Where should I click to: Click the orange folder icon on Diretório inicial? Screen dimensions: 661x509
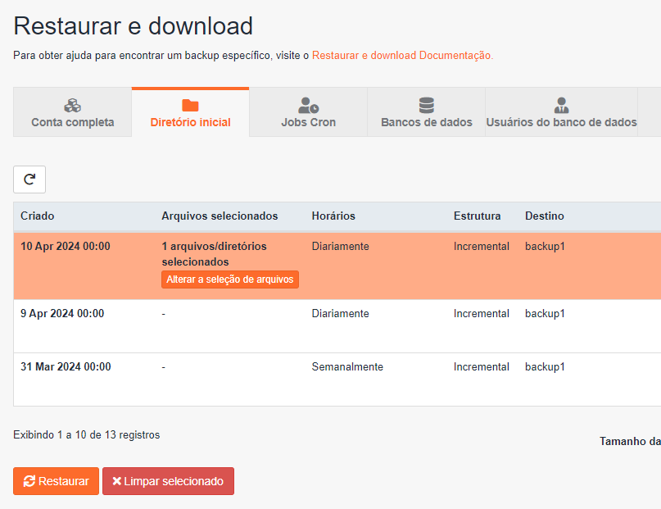[190, 106]
